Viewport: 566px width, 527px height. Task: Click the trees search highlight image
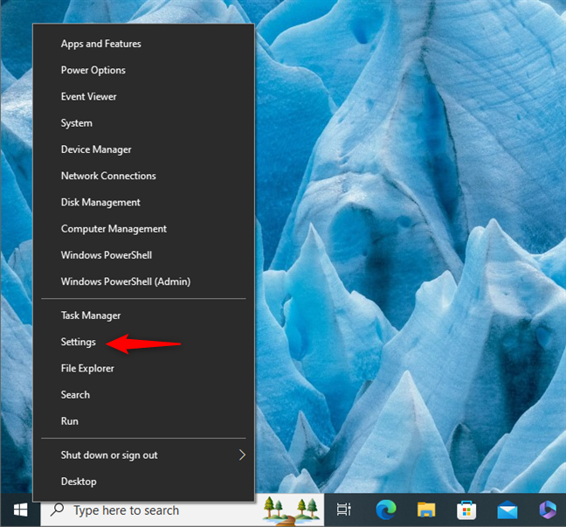[x=292, y=510]
